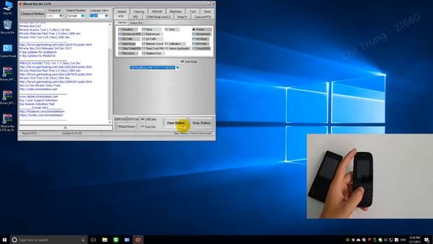The width and height of the screenshot is (433, 244).
Task: Select the Rest Factory radio option
Action: pyautogui.click(x=128, y=43)
